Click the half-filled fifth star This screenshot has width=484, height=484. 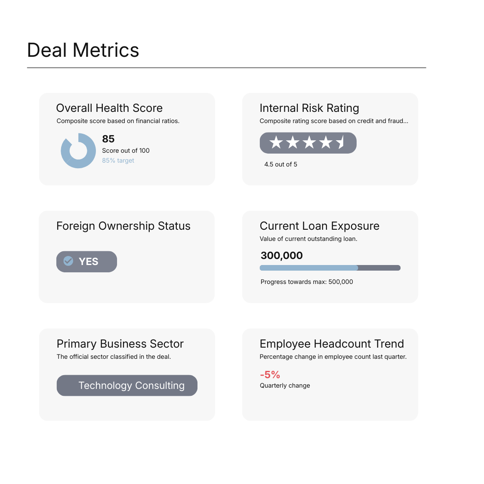(340, 143)
